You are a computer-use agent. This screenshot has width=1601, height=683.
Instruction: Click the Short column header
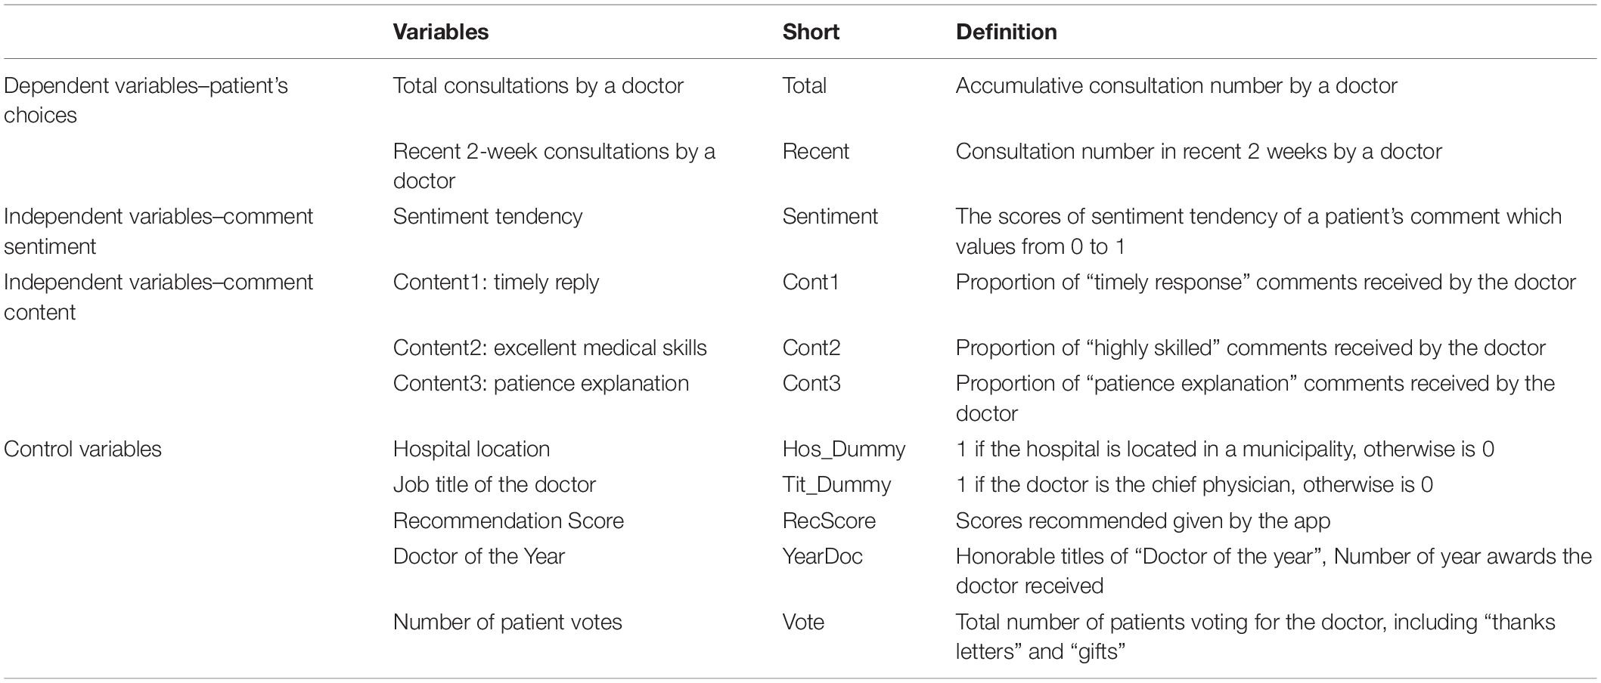point(811,32)
